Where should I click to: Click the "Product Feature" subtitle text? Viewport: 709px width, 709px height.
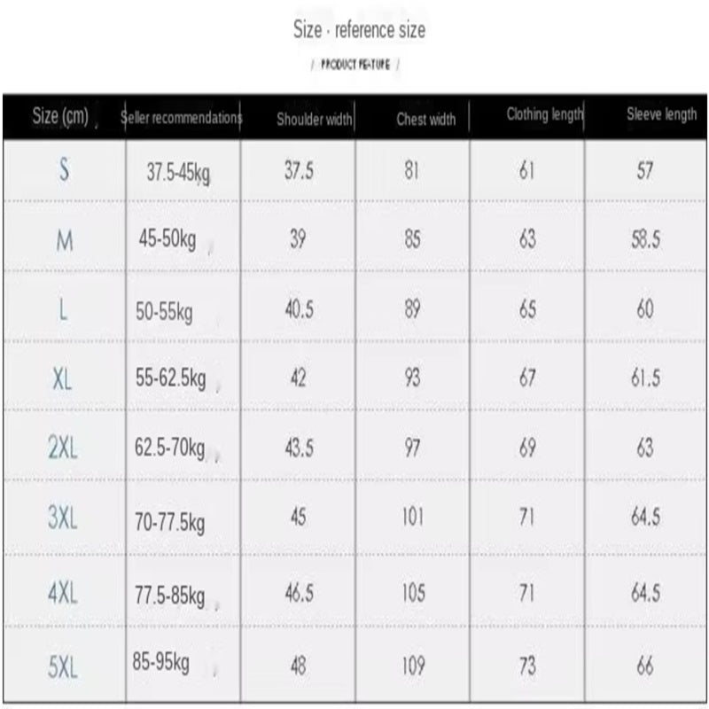(x=355, y=66)
